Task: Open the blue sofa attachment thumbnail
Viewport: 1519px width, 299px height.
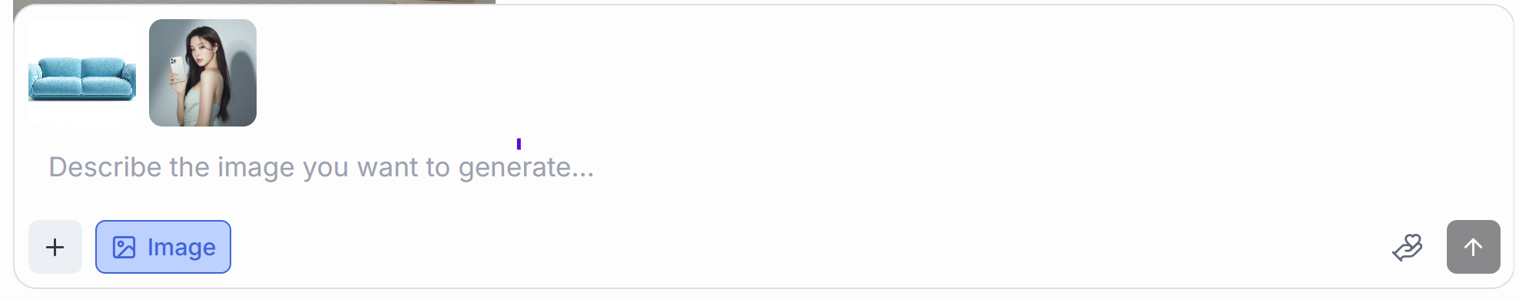Action: click(82, 73)
